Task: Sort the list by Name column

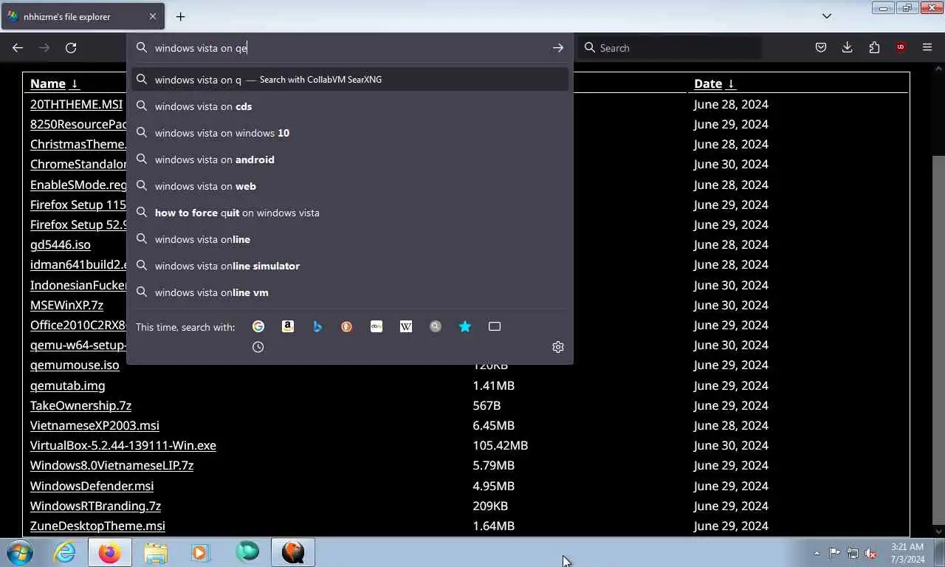Action: pos(54,83)
